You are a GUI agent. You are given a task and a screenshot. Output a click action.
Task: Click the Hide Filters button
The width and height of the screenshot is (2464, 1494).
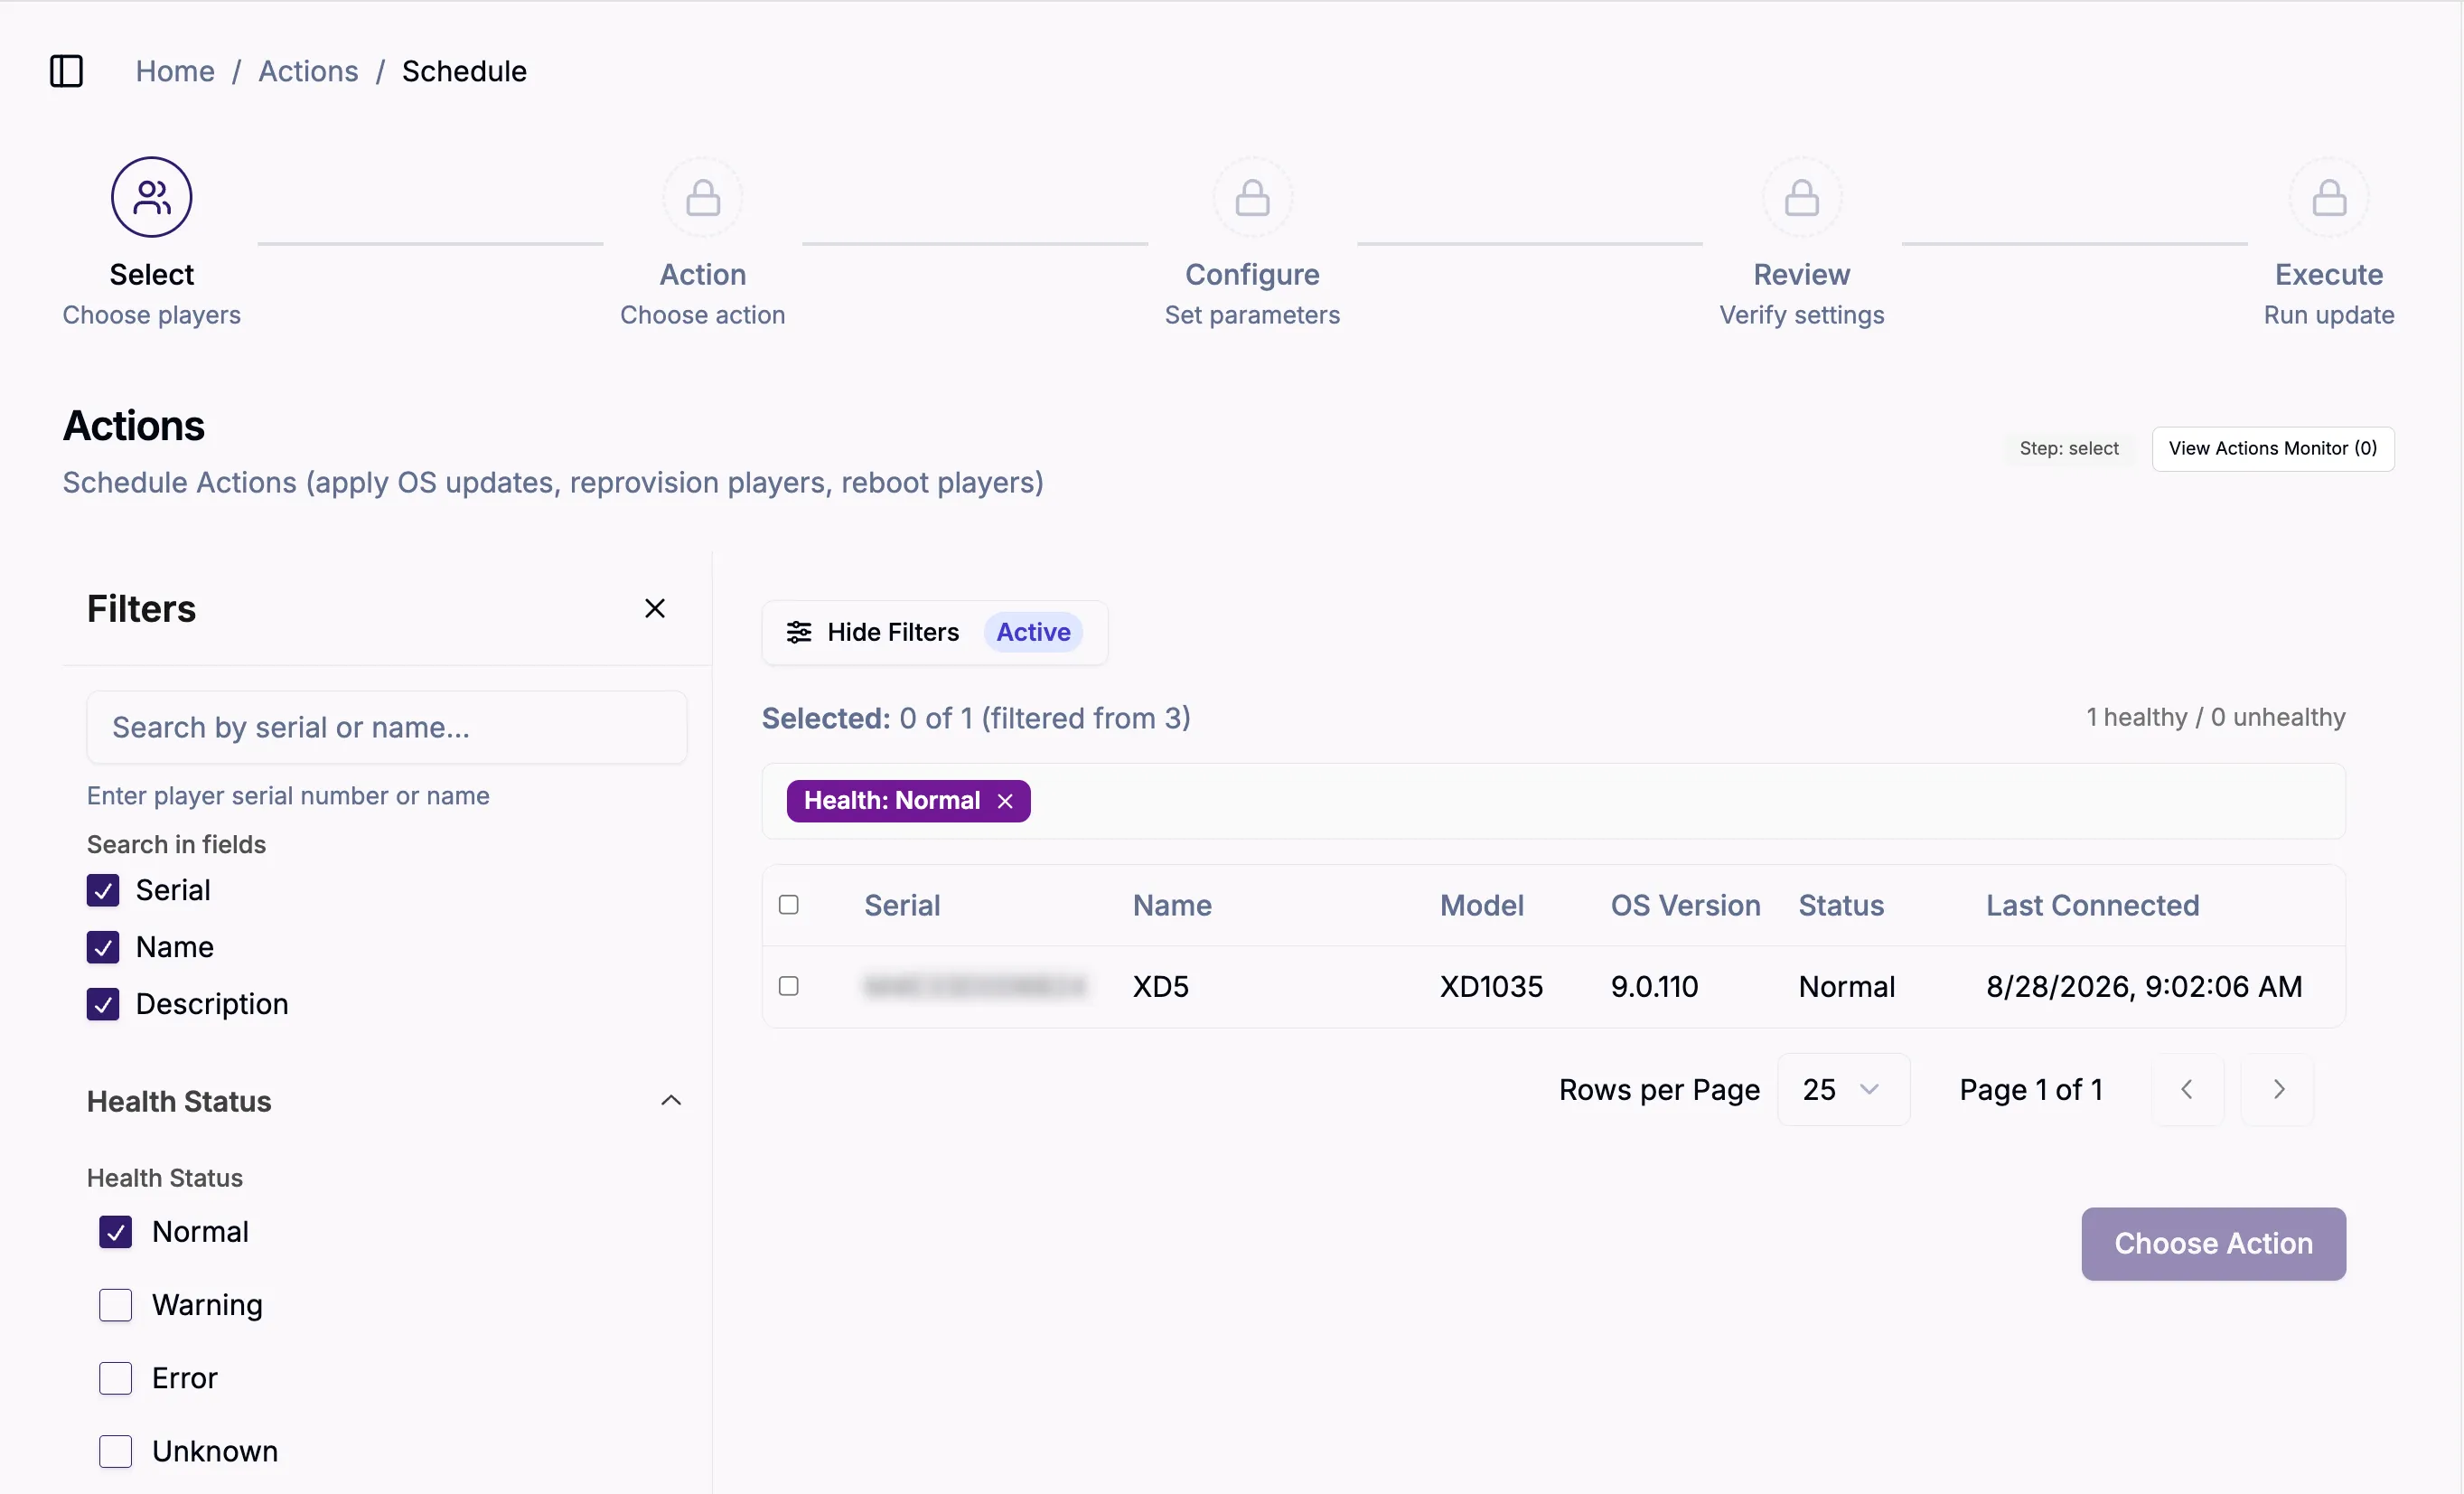(934, 632)
